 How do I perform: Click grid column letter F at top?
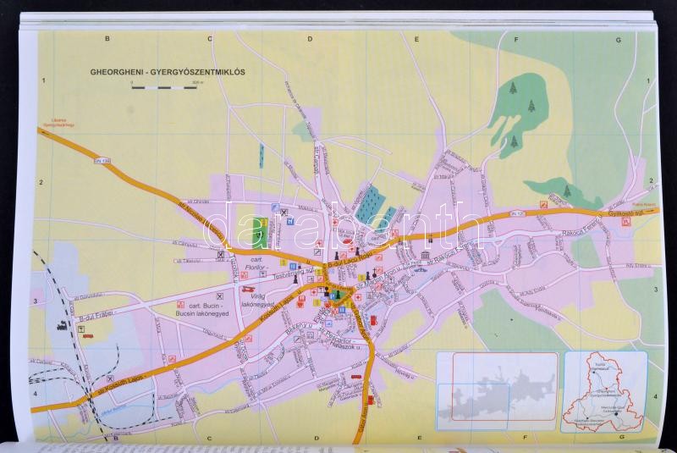pyautogui.click(x=516, y=39)
